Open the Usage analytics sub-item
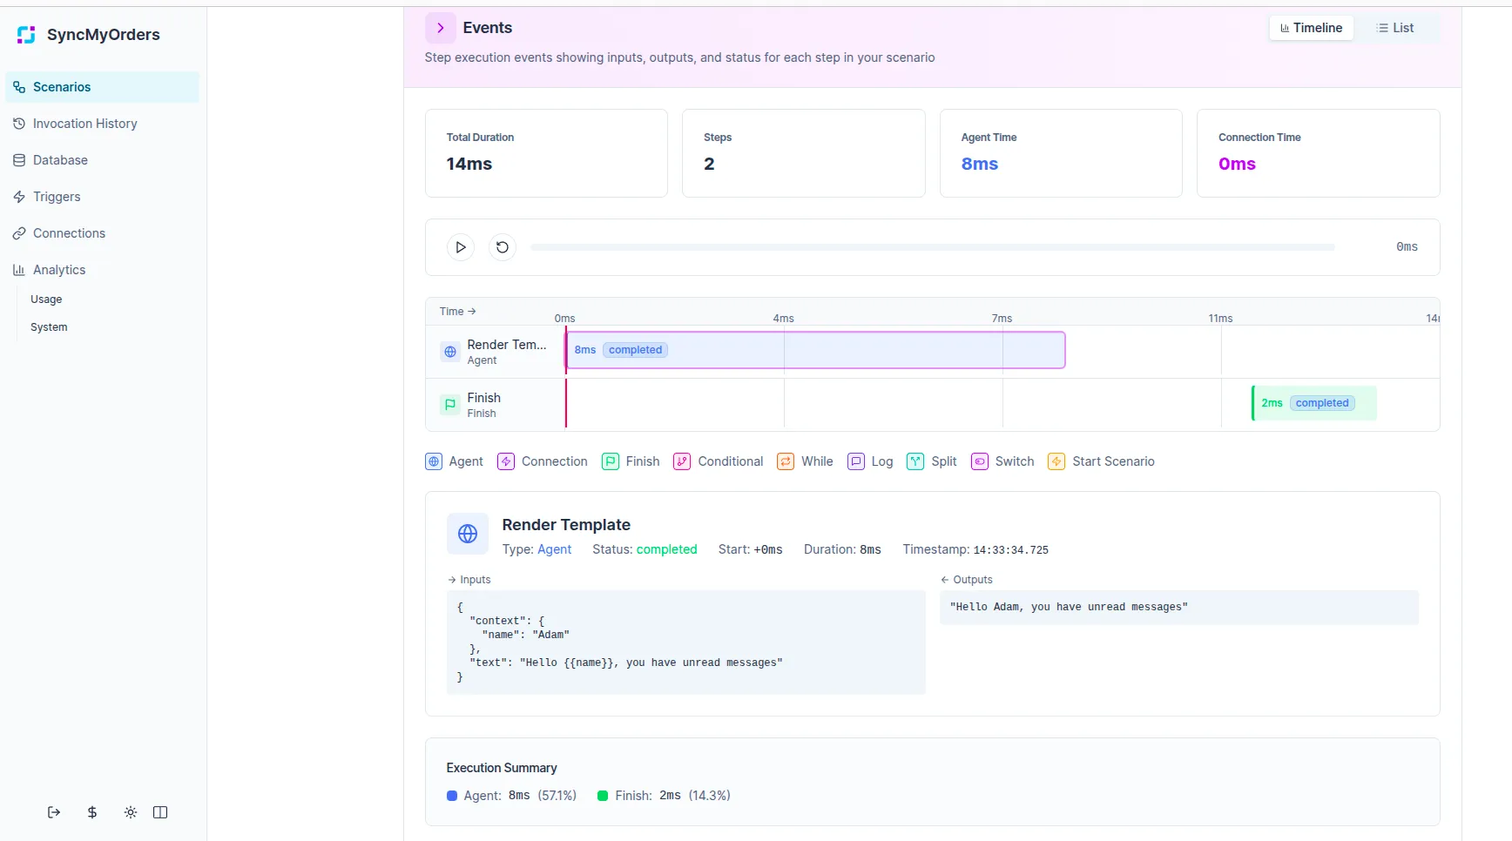 (x=46, y=299)
